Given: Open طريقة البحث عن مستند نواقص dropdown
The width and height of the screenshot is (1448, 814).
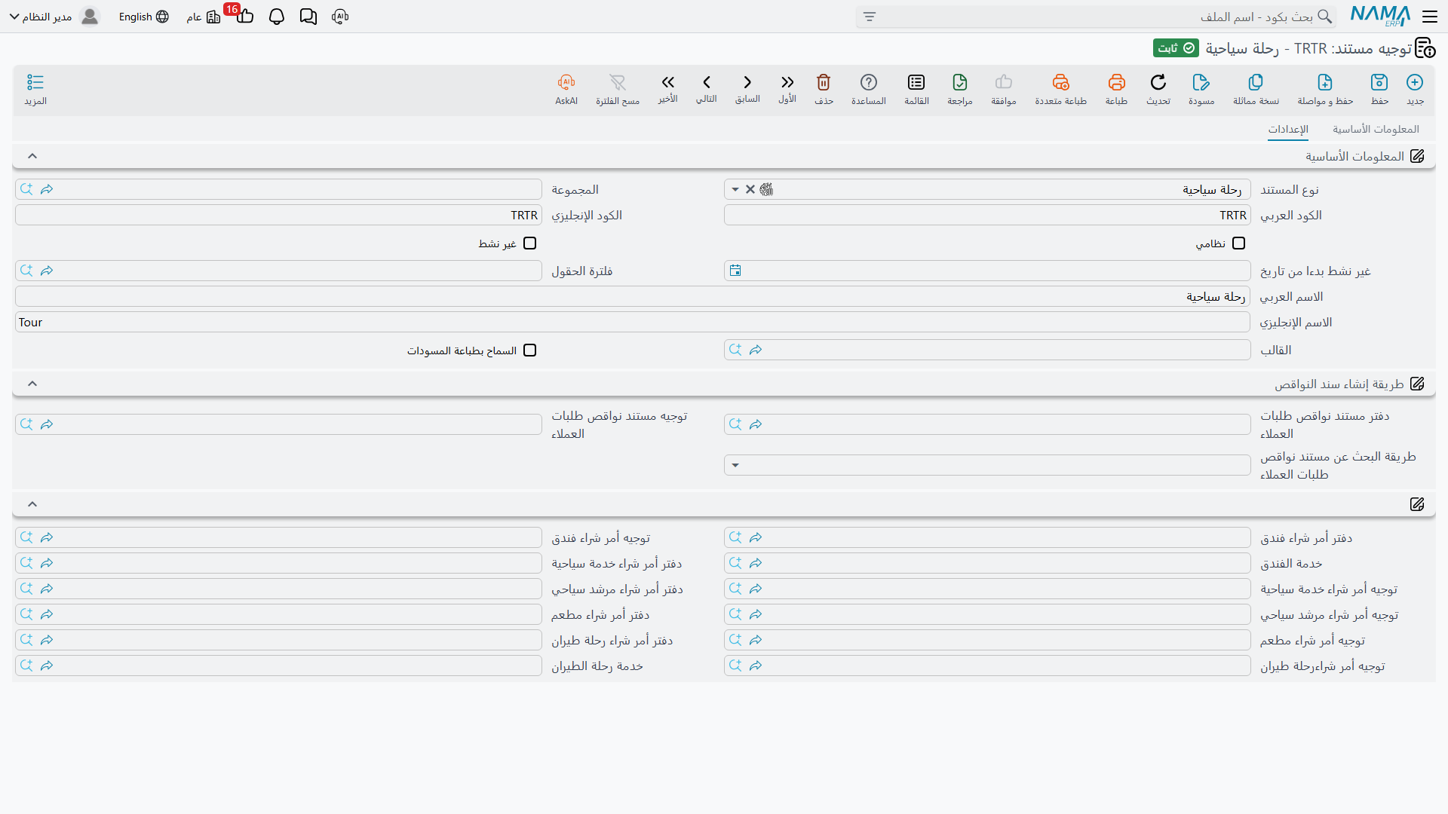Looking at the screenshot, I should pos(735,465).
